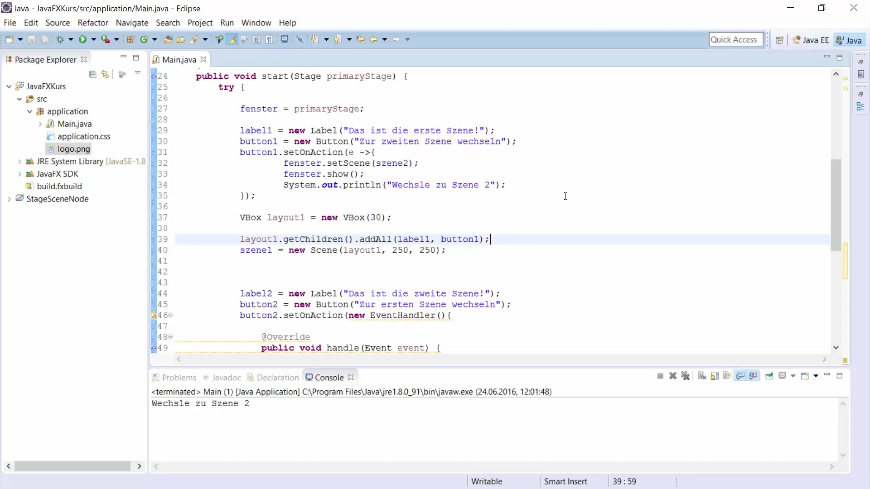This screenshot has height=489, width=870.
Task: Click Last Edit Location icon
Action: 361,39
